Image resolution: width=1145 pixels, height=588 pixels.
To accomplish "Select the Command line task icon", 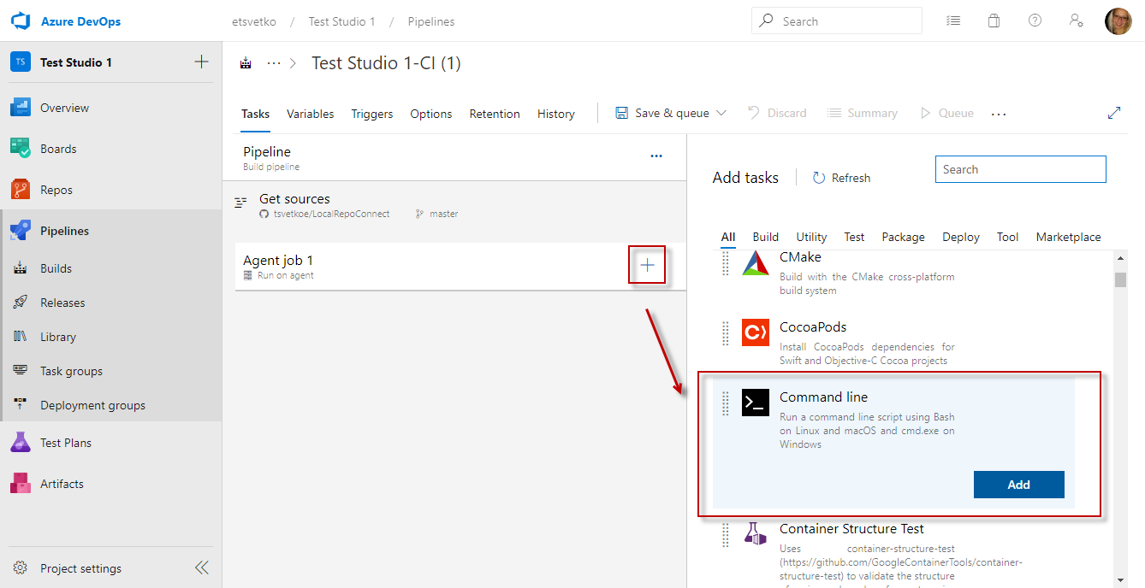I will [756, 403].
